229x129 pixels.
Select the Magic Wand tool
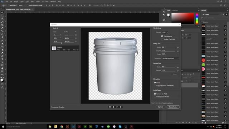(2, 21)
